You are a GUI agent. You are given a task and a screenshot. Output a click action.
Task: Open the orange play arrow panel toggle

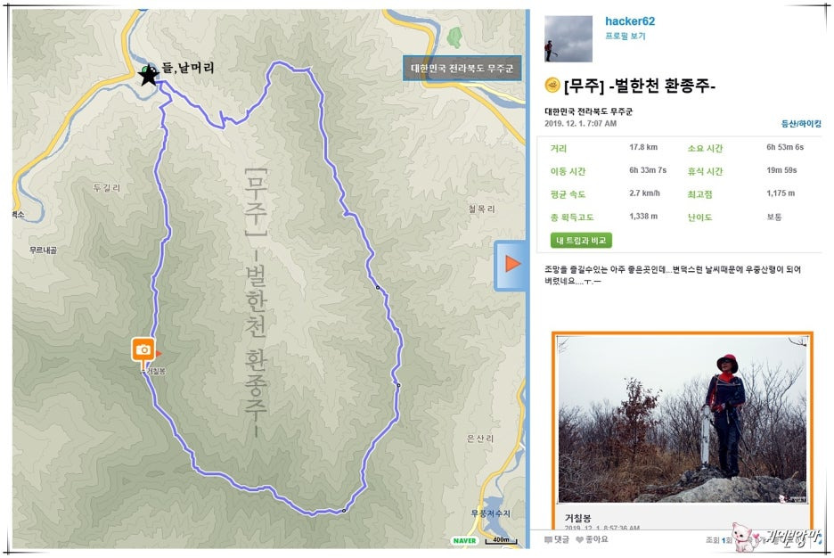tap(511, 265)
